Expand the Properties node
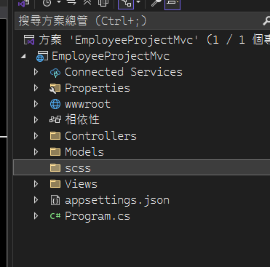 pos(36,88)
